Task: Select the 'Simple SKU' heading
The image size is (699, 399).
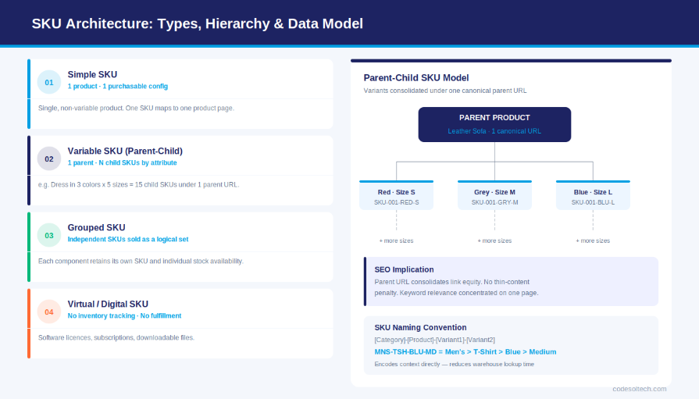Action: point(92,74)
